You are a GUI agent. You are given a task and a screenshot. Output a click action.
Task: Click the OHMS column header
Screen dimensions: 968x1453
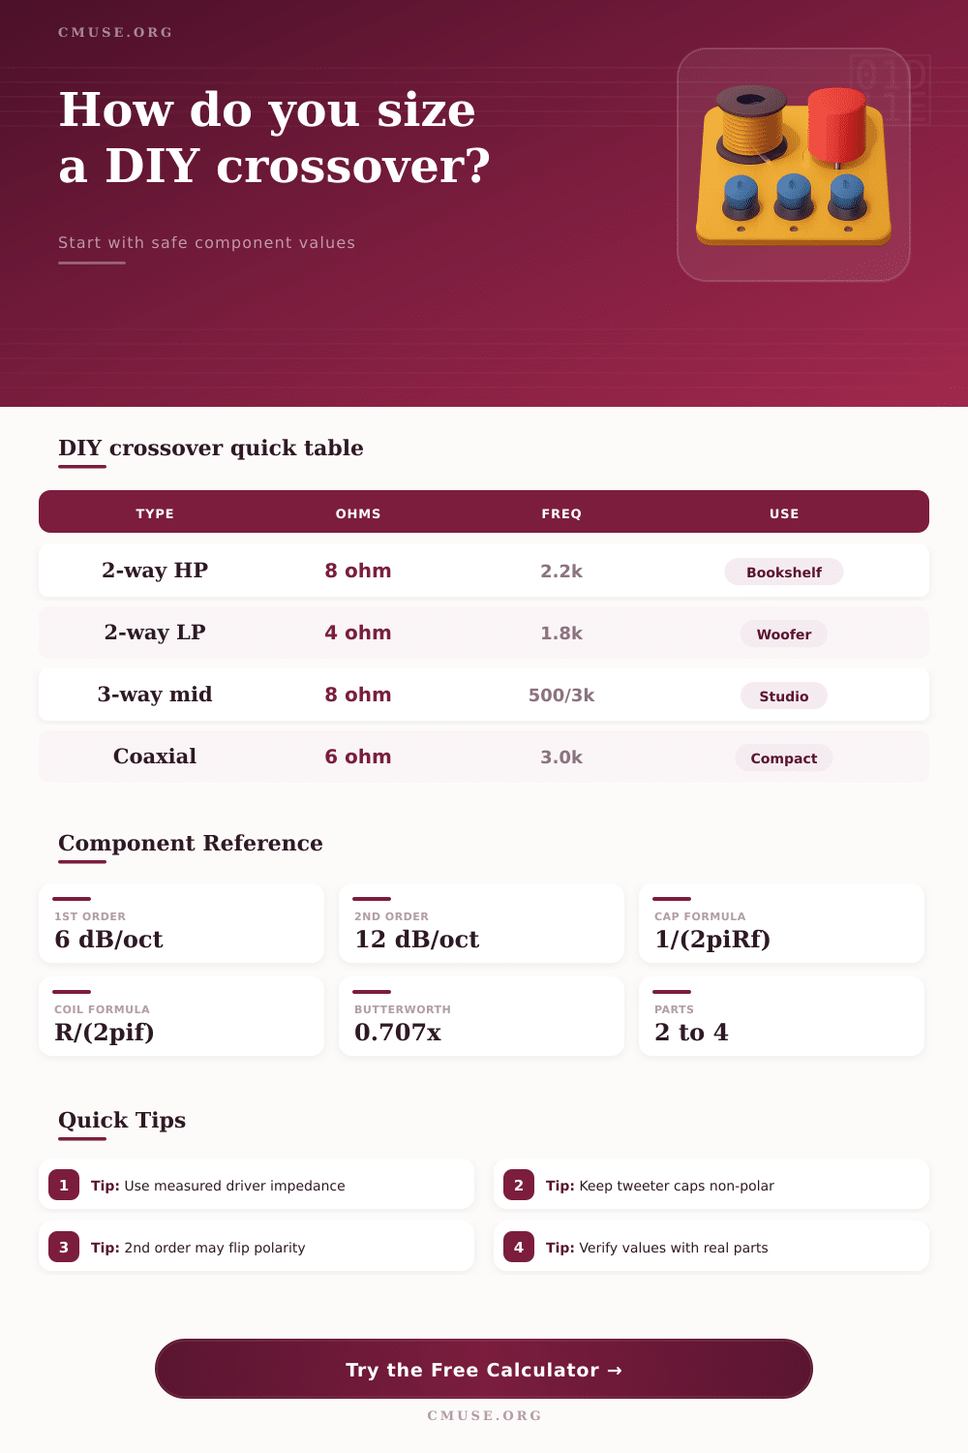click(x=358, y=513)
